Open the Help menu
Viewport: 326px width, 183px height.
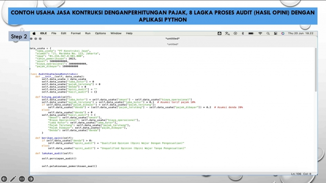point(129,33)
